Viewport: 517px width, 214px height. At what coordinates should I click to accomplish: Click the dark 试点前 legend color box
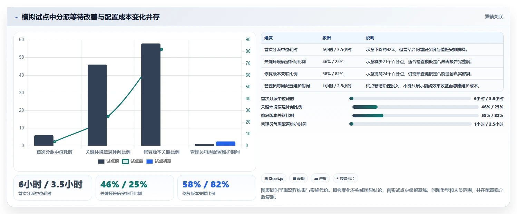(101, 162)
